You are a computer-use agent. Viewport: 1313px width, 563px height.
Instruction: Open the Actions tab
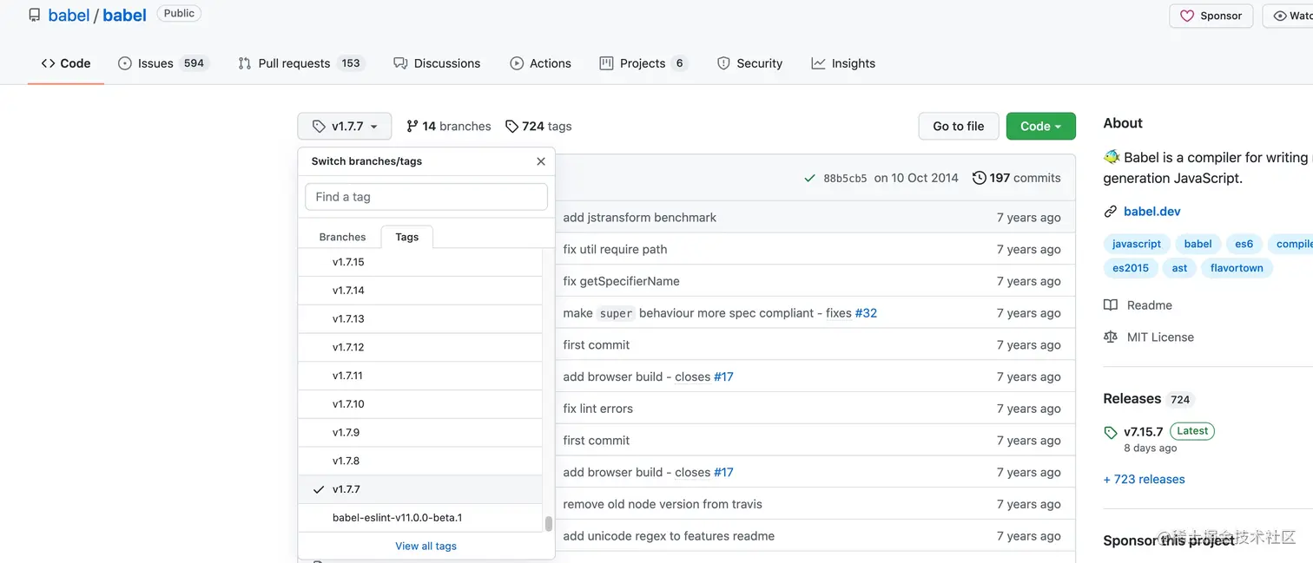point(540,63)
